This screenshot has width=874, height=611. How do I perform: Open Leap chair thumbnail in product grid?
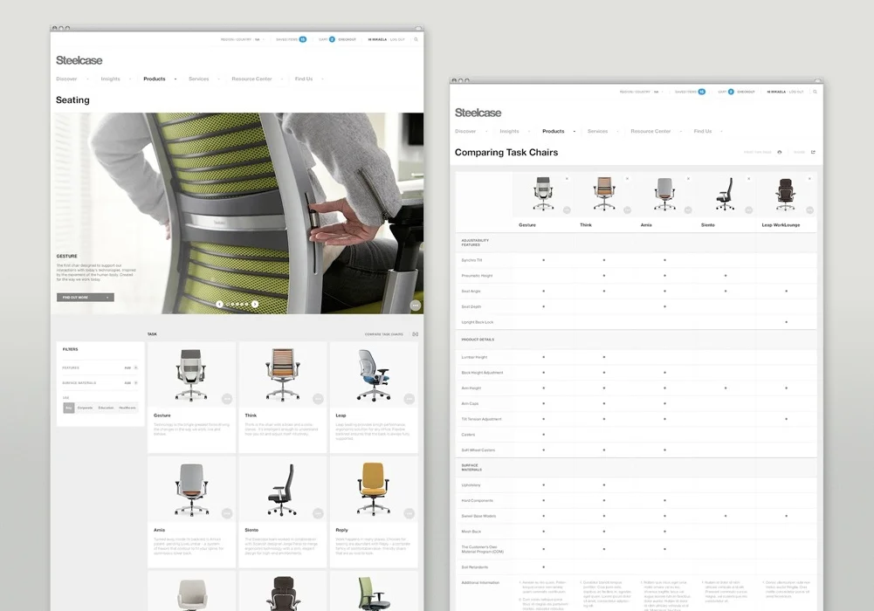[x=373, y=374]
